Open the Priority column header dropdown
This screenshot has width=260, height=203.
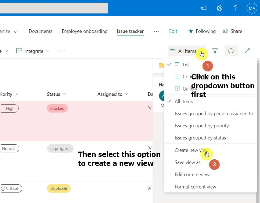coord(16,94)
